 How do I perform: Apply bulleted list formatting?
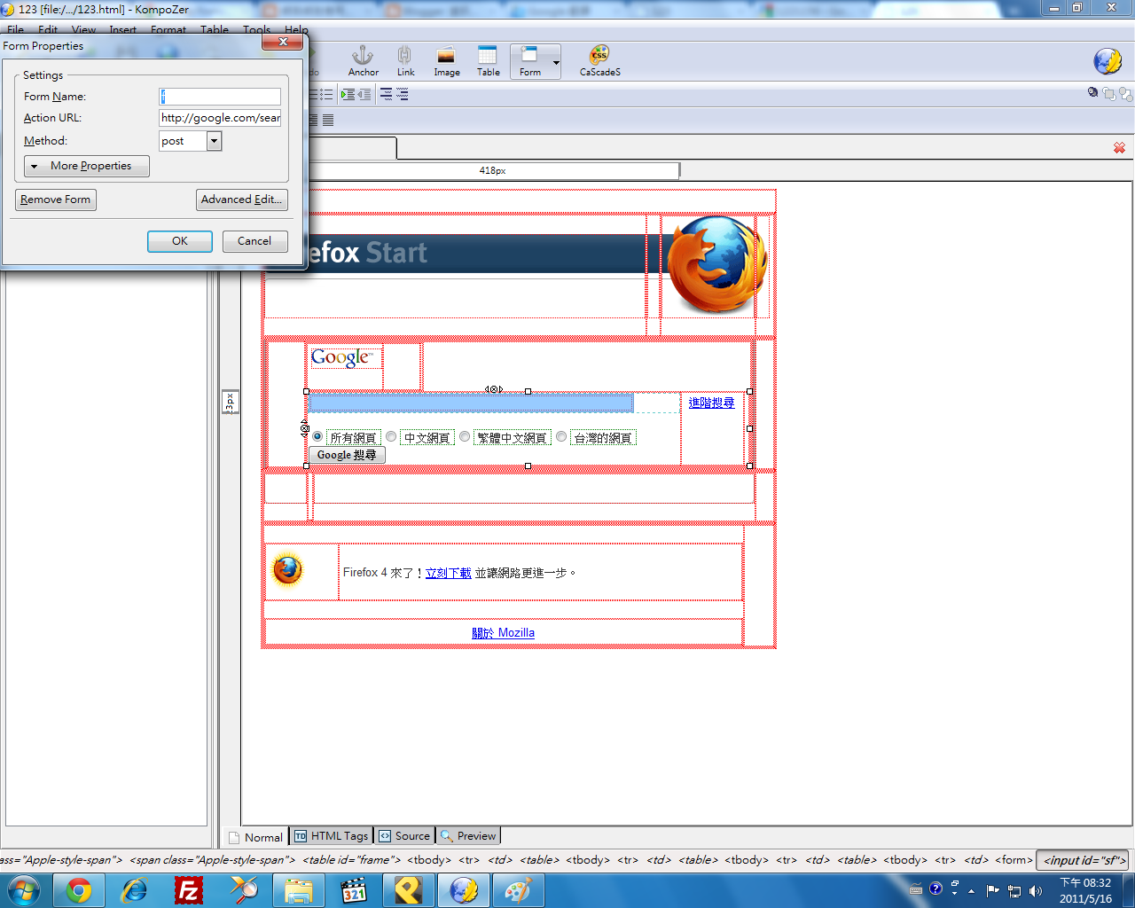(x=325, y=95)
